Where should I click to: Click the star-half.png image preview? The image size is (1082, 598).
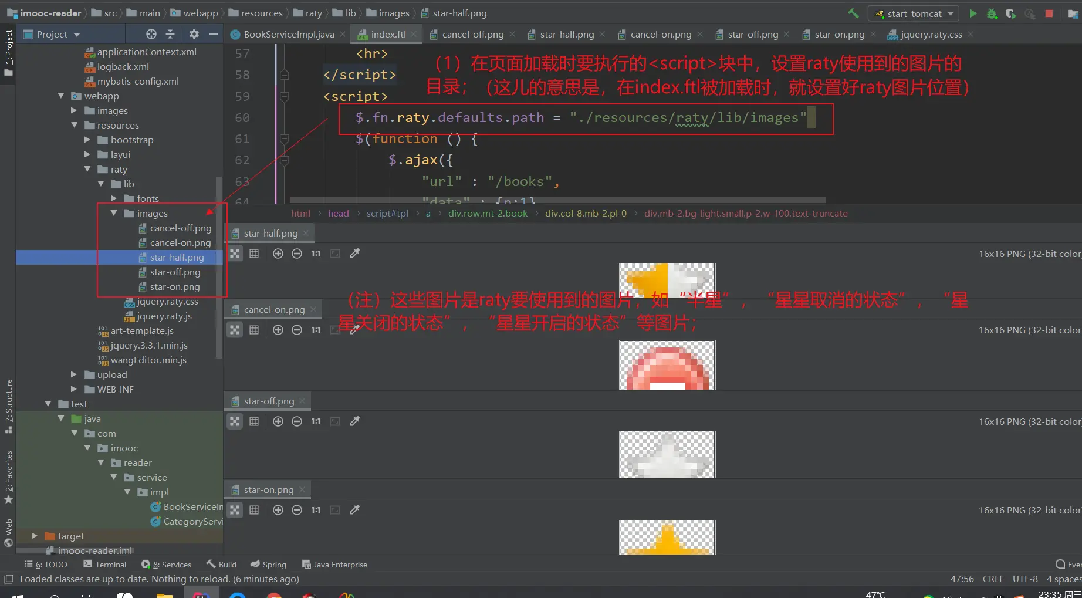coord(667,281)
